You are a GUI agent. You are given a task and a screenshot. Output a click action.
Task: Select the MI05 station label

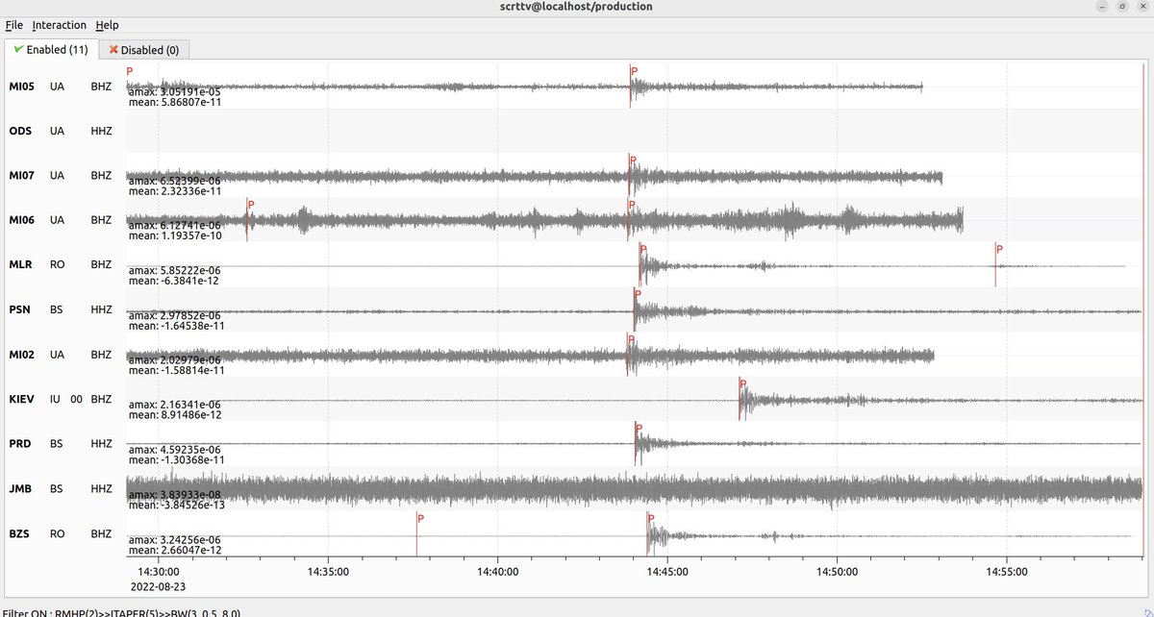[x=20, y=86]
